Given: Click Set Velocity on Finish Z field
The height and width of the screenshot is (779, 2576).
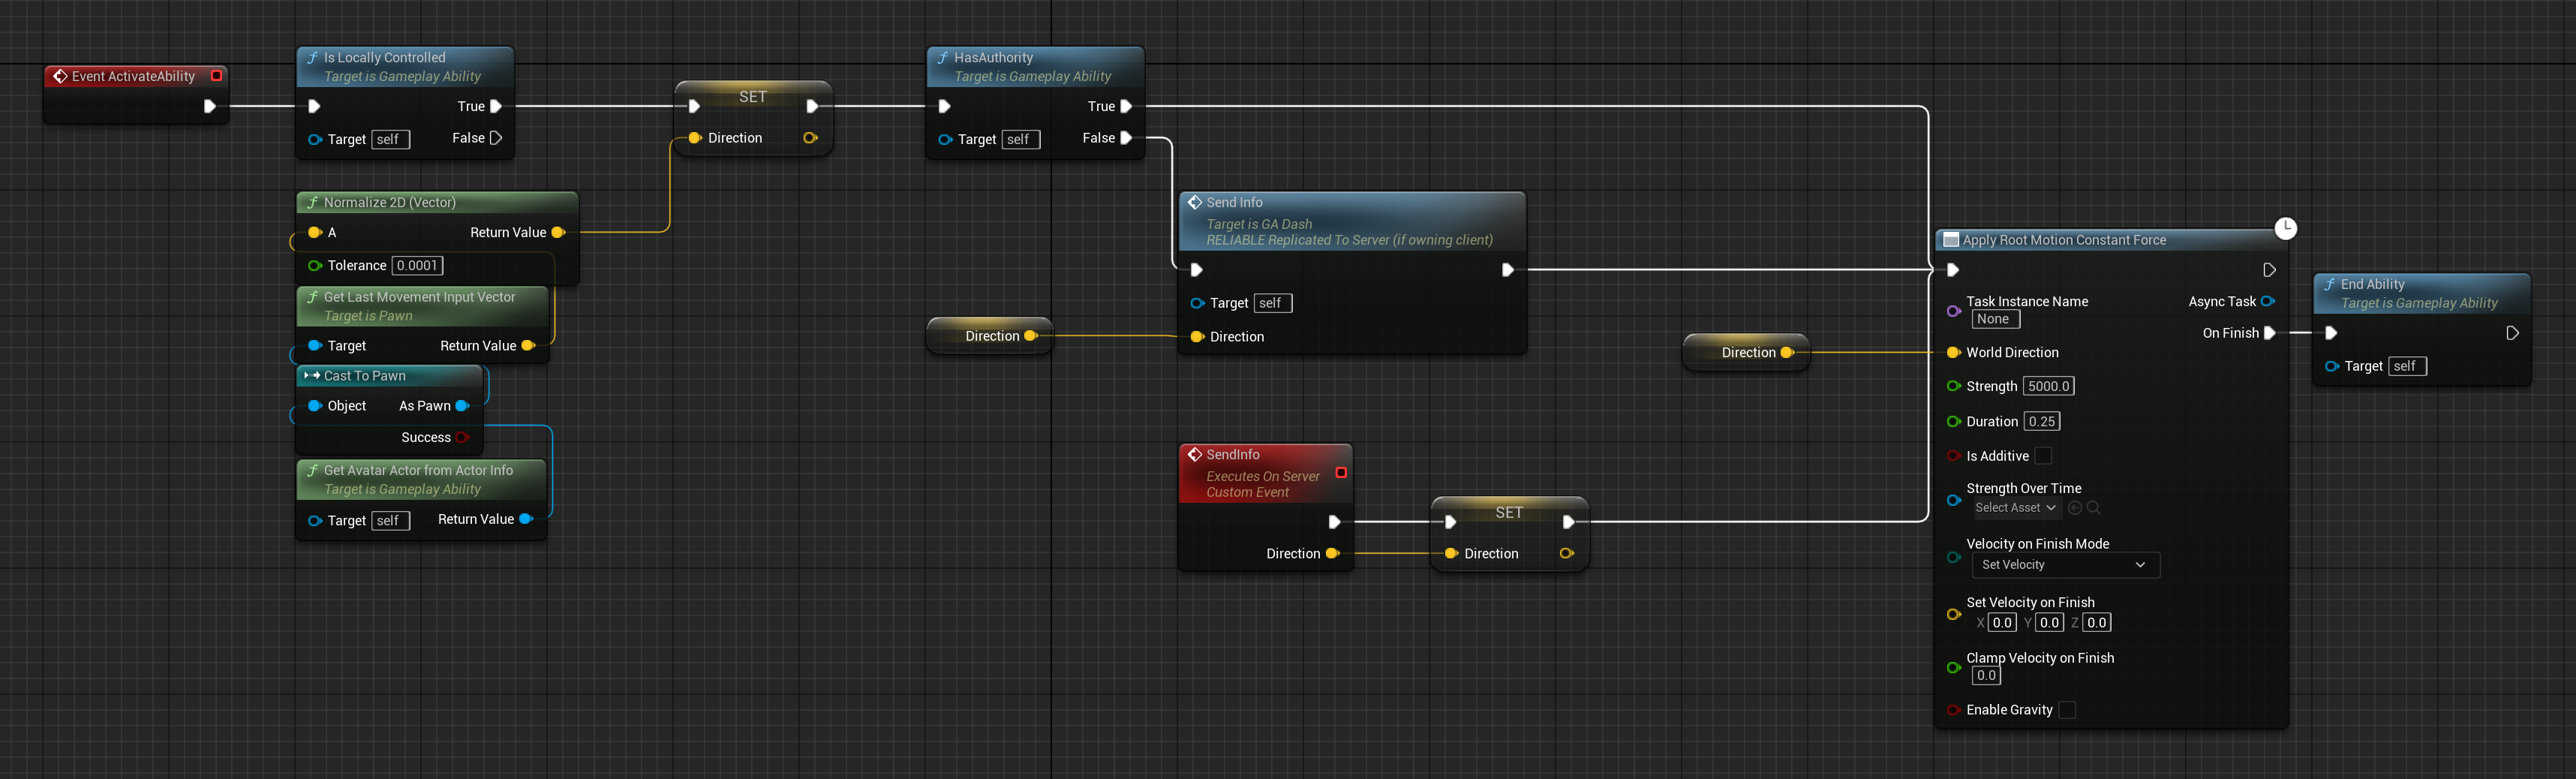Looking at the screenshot, I should [2097, 622].
